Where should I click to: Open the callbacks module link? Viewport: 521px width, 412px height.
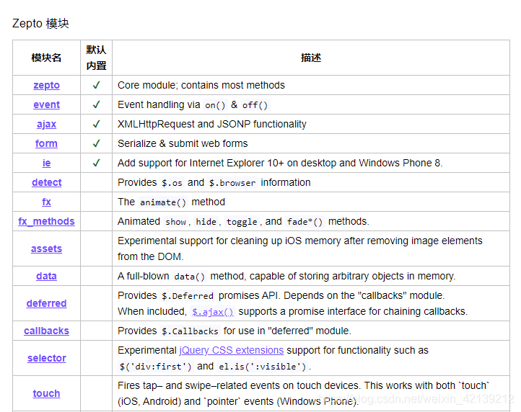point(46,331)
